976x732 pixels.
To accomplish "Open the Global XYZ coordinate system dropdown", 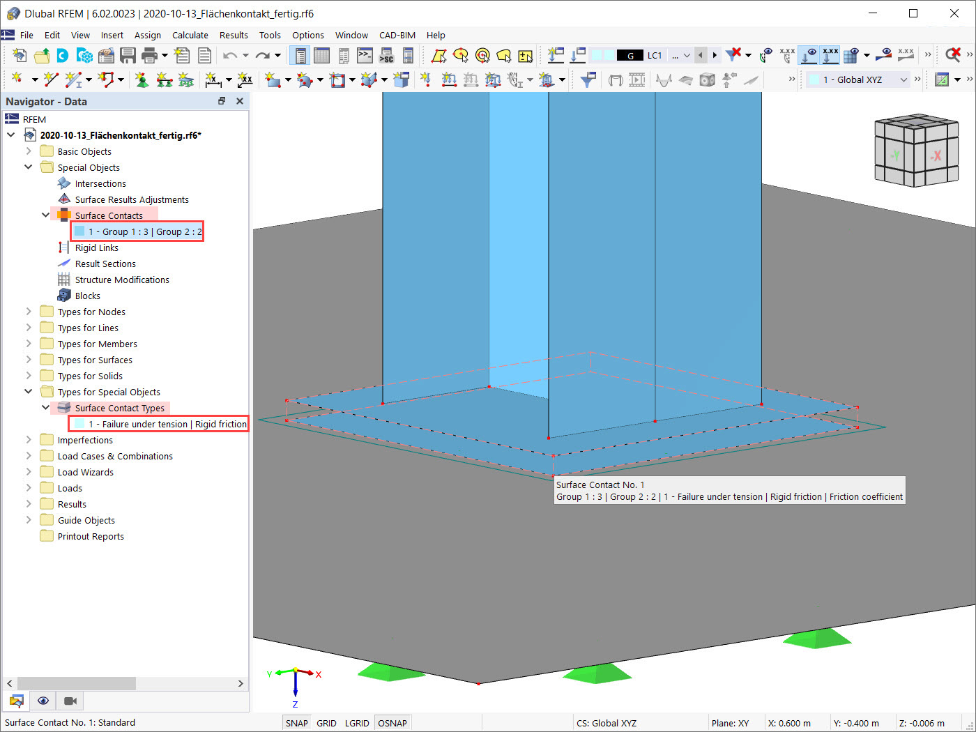I will tap(858, 79).
